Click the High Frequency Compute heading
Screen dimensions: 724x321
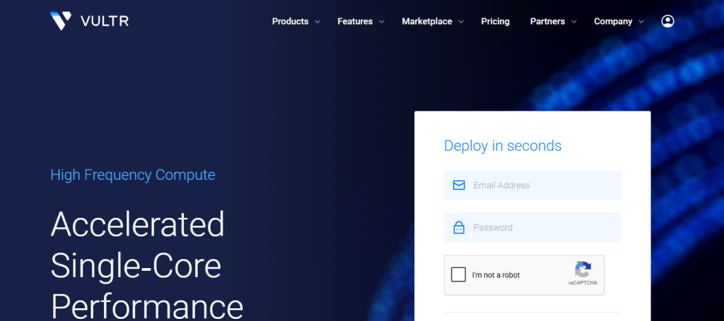(x=132, y=175)
